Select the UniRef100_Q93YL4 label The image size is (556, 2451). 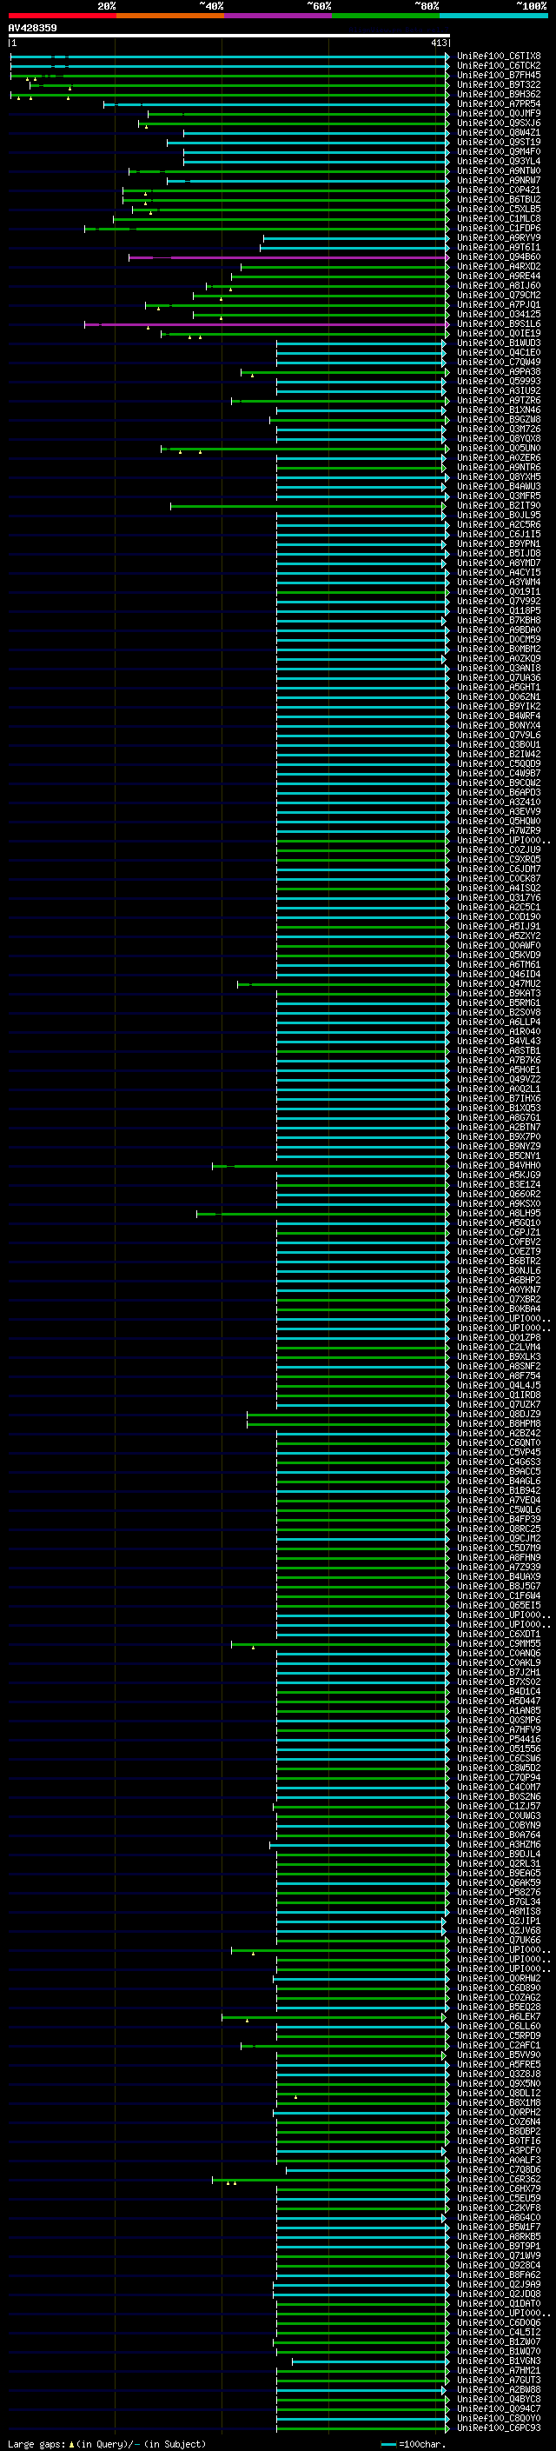click(499, 161)
